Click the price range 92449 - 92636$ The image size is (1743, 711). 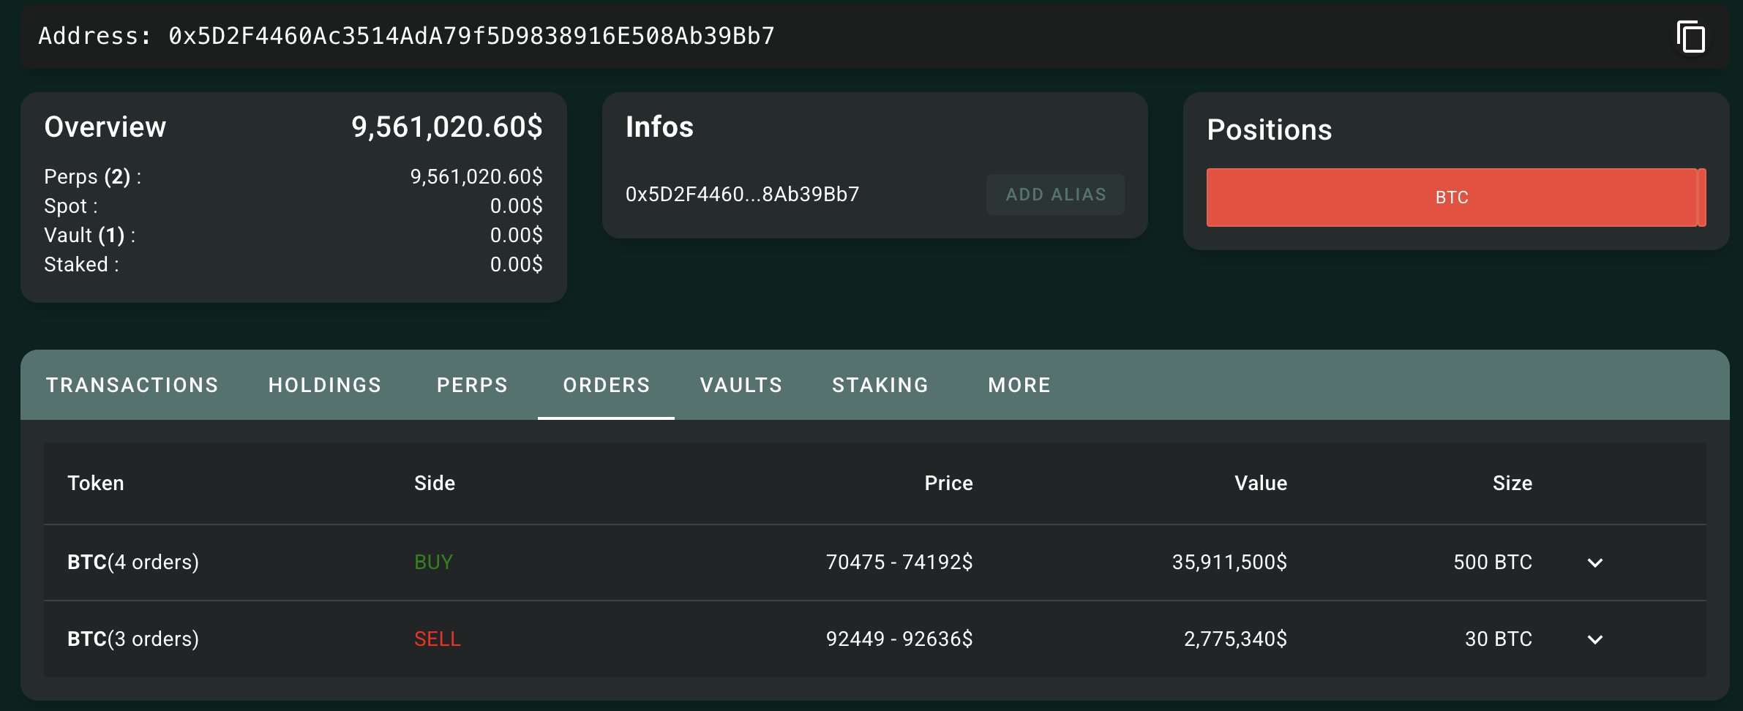tap(899, 639)
